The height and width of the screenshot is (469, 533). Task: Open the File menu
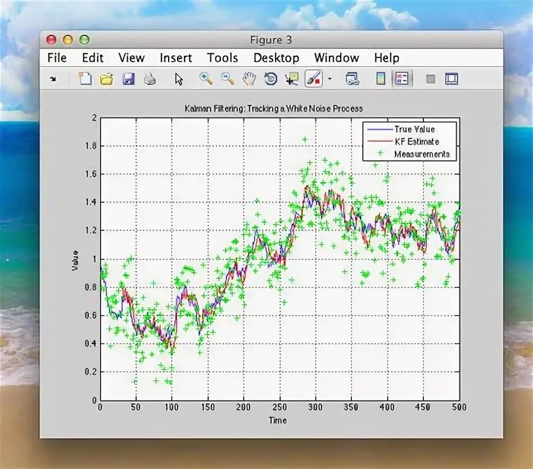(57, 58)
